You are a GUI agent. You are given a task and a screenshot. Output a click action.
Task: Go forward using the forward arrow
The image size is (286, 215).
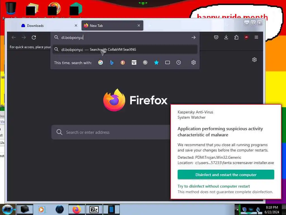click(24, 38)
